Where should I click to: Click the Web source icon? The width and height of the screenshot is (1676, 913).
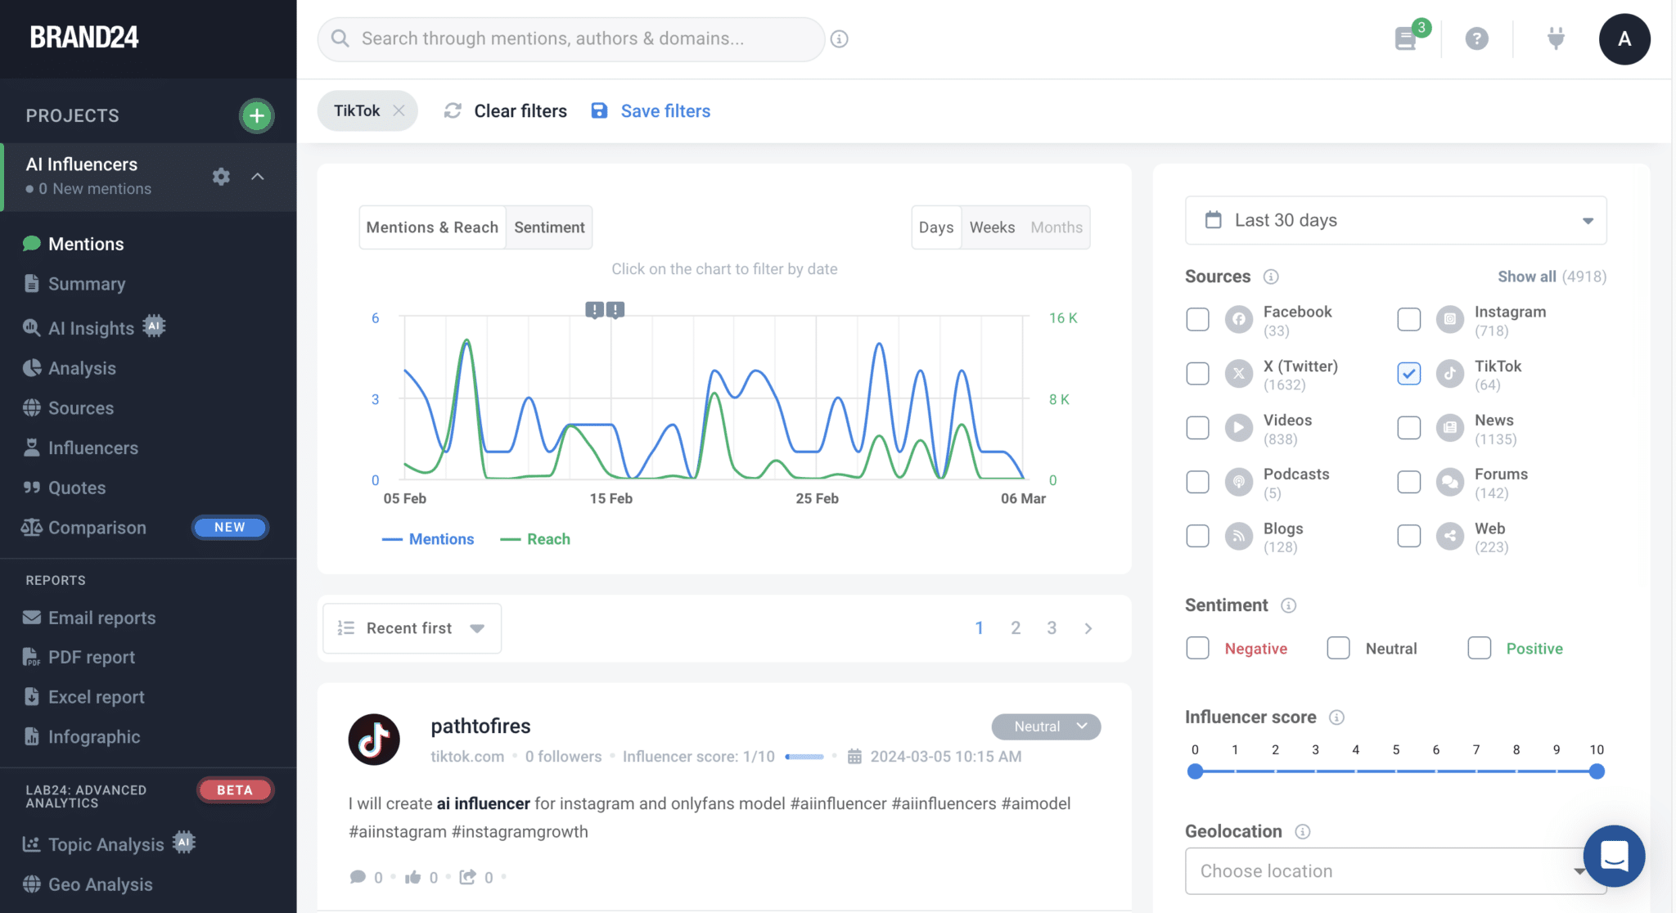point(1449,536)
